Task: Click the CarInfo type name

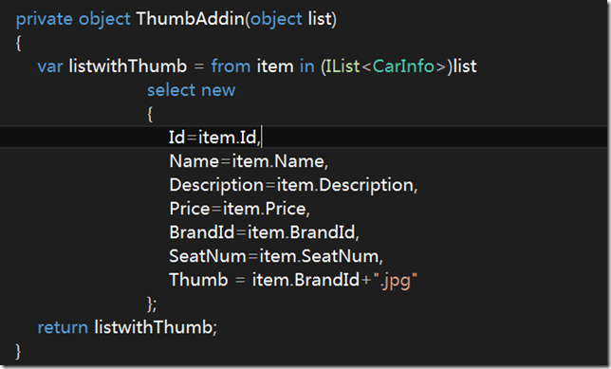Action: pyautogui.click(x=403, y=65)
